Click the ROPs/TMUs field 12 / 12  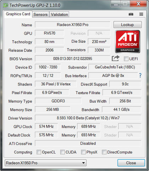tap(48, 76)
